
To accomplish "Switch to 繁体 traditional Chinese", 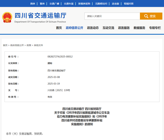I will point(42,4).
